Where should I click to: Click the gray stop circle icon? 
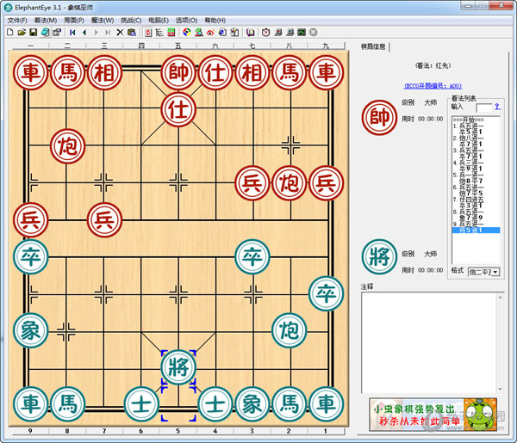tap(314, 32)
